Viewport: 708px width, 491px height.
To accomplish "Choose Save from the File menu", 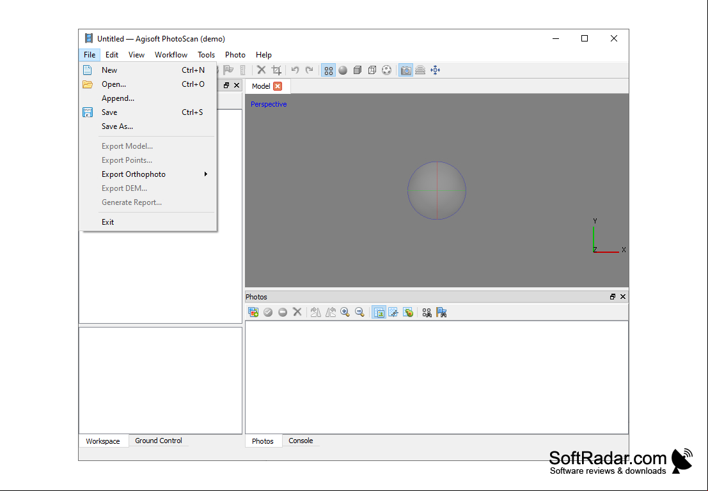I will click(148, 112).
